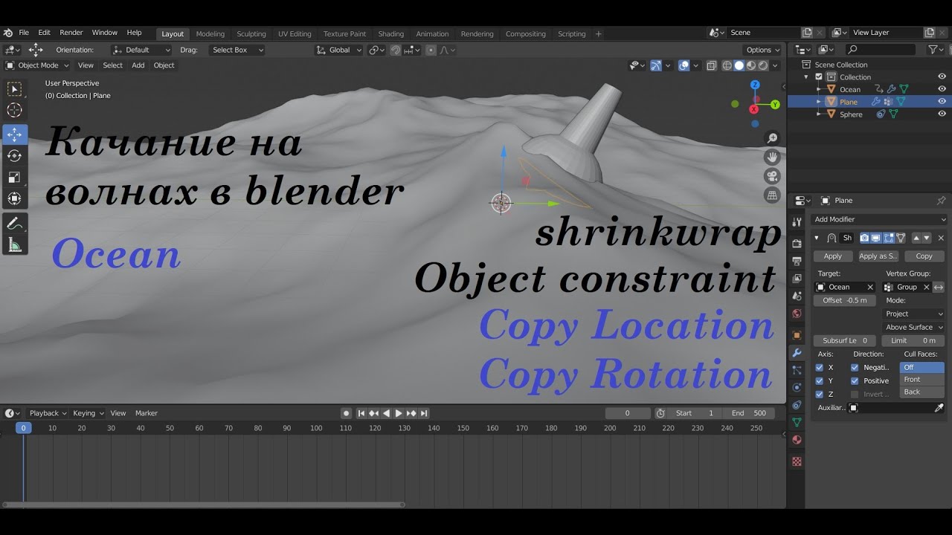Click the viewport zoom magnifier icon
Screen dimensions: 952x535
772,138
